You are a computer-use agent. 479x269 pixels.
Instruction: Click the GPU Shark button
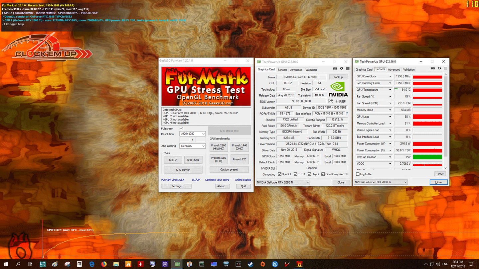click(x=193, y=160)
